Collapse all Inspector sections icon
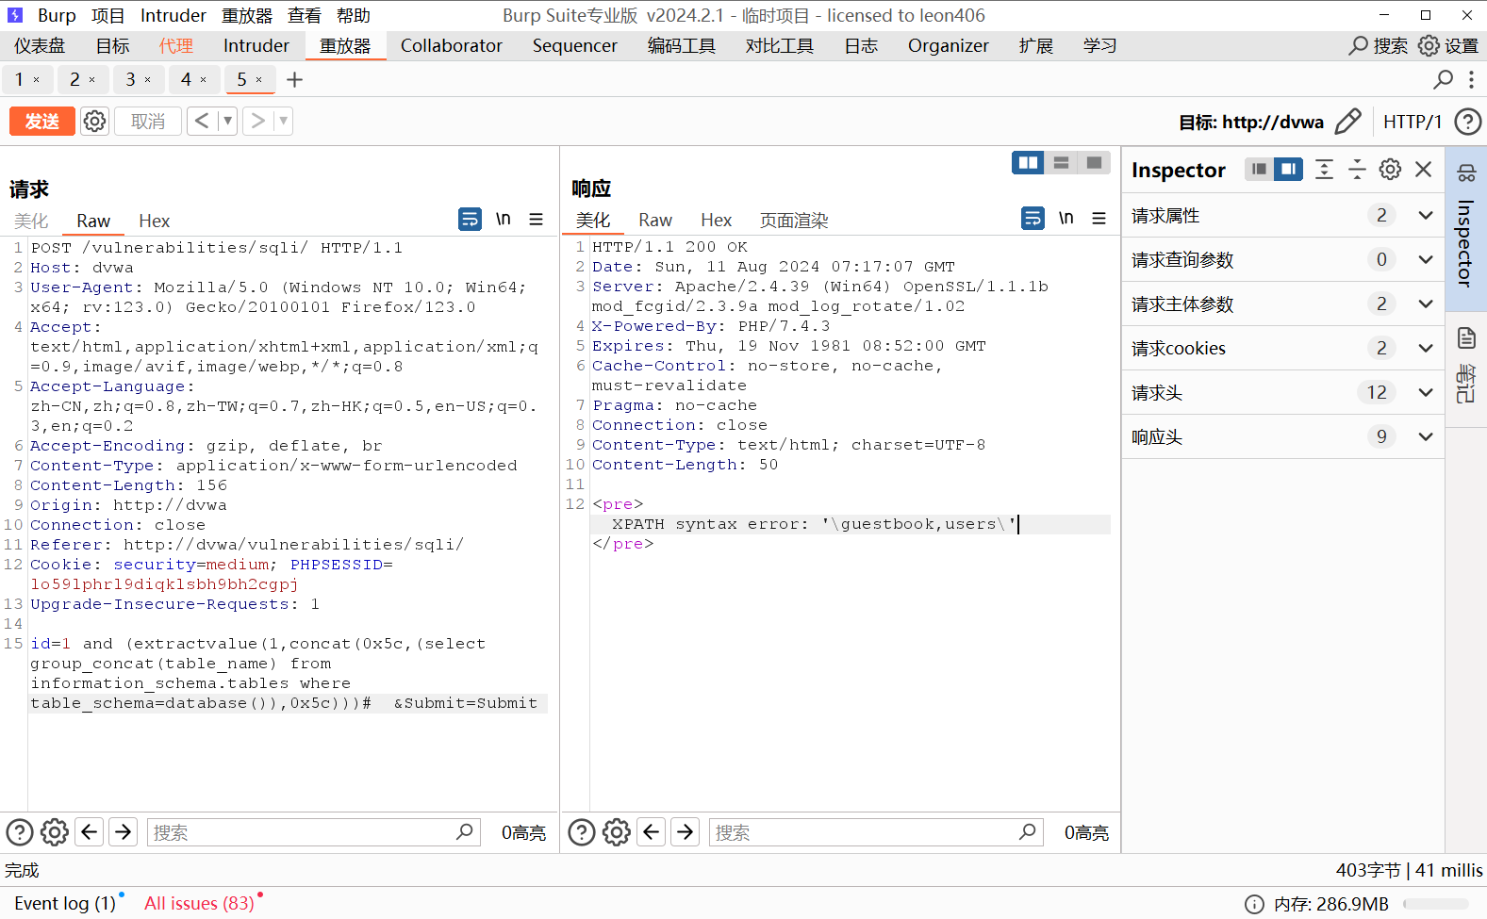Image resolution: width=1487 pixels, height=919 pixels. click(1357, 169)
